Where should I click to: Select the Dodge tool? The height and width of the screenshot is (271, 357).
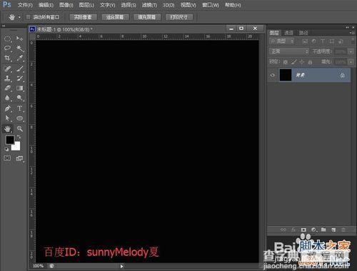(20, 98)
